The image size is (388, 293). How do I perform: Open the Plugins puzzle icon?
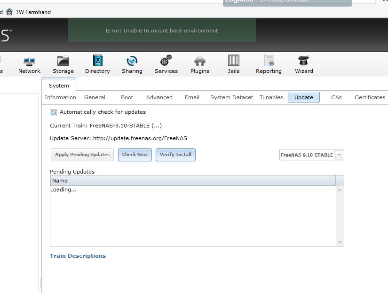coord(200,61)
